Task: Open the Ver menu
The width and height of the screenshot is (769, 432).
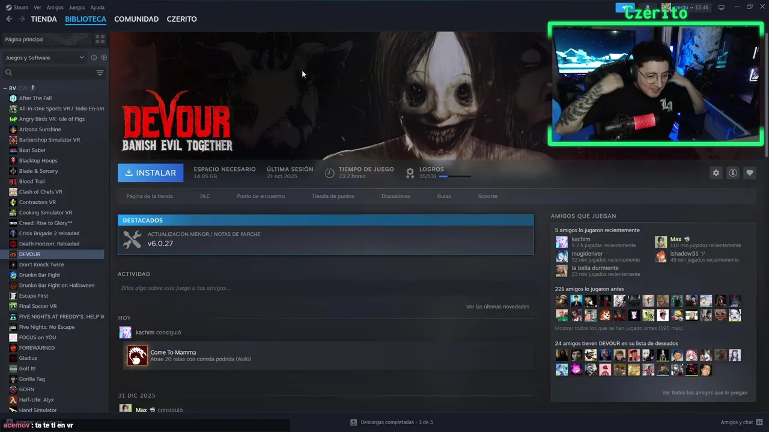Action: tap(38, 7)
